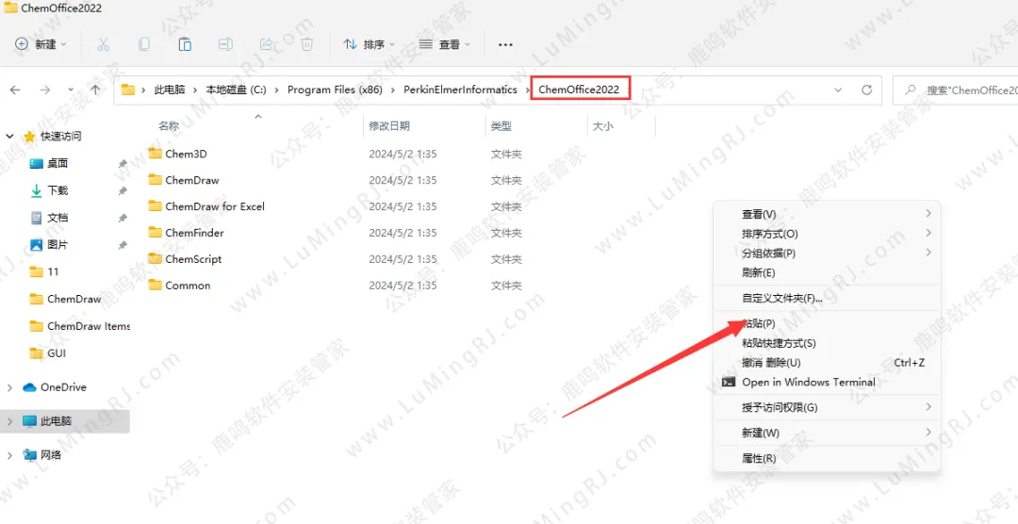Click the Refresh icon beside address bar
1018x524 pixels.
tap(866, 90)
